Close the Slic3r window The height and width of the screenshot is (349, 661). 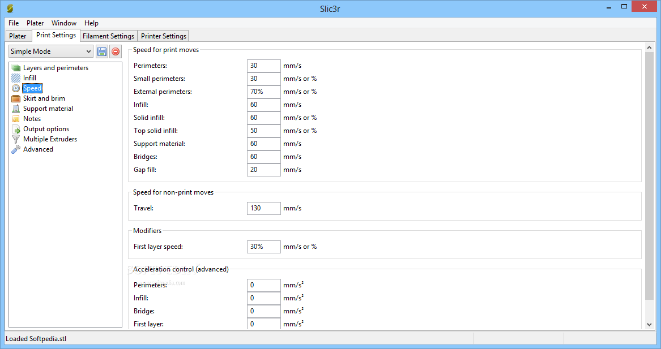644,6
